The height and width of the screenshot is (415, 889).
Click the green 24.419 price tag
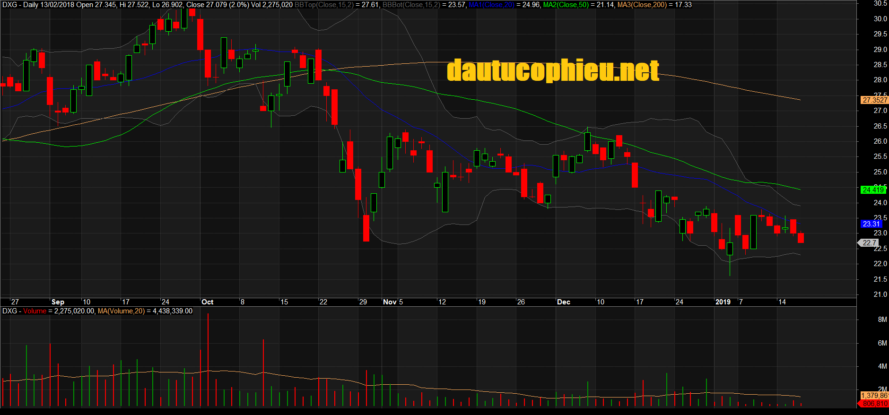873,190
